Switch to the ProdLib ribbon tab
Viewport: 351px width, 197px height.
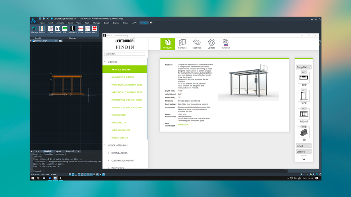point(144,23)
